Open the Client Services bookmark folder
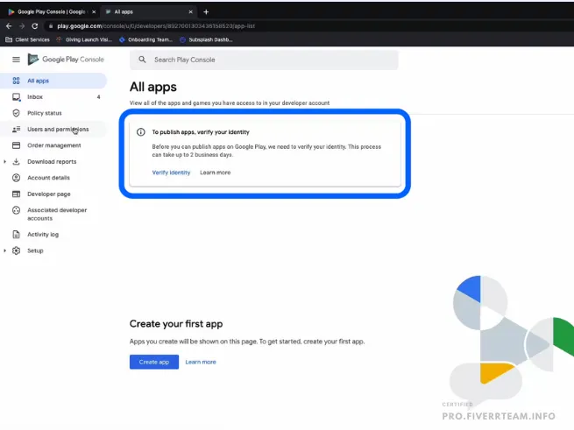The height and width of the screenshot is (430, 574). (x=27, y=39)
